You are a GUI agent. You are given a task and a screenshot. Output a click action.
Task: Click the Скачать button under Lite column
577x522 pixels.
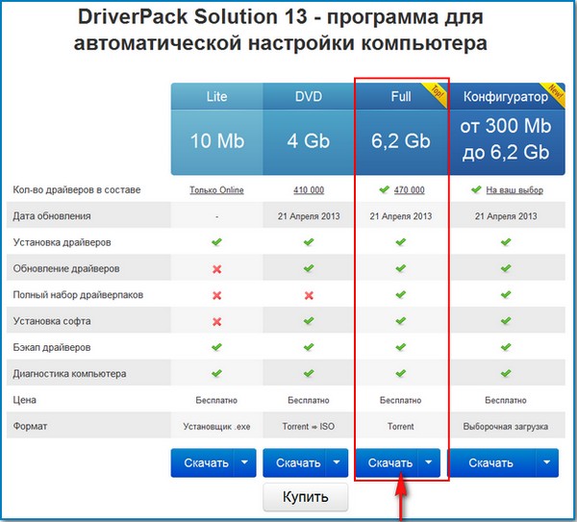[201, 462]
